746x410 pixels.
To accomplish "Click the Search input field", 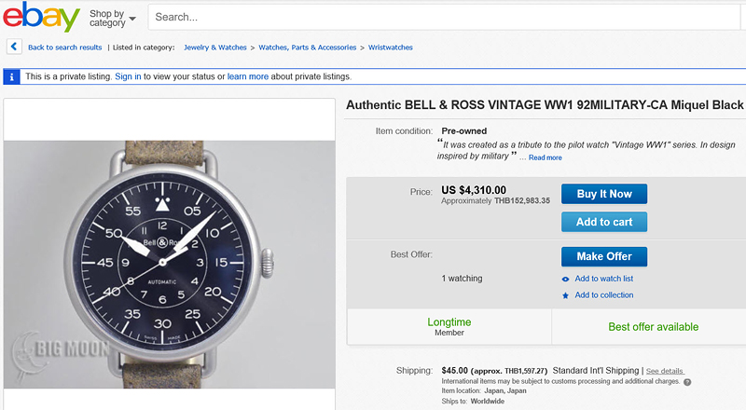I will coord(448,17).
